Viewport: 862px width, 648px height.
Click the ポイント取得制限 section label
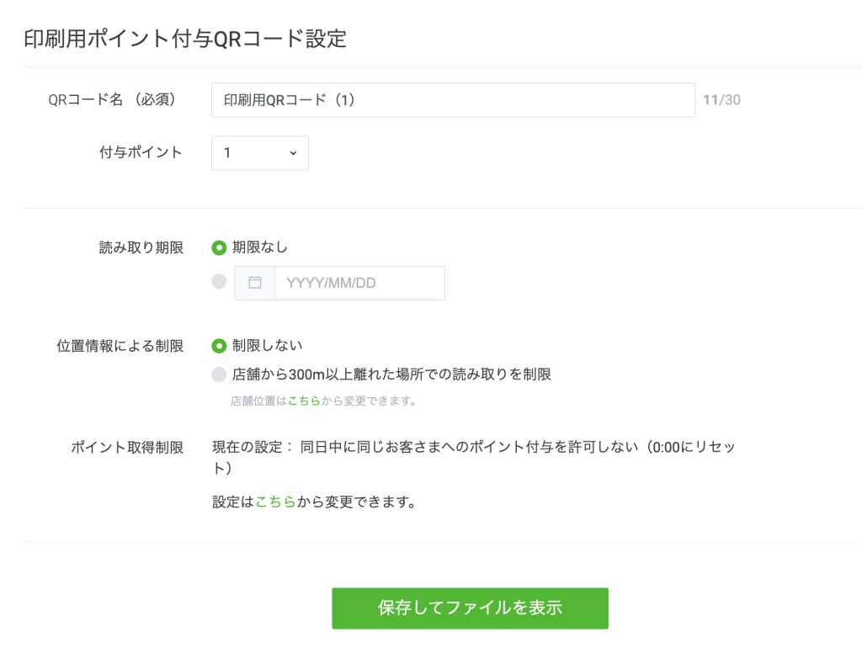click(126, 447)
